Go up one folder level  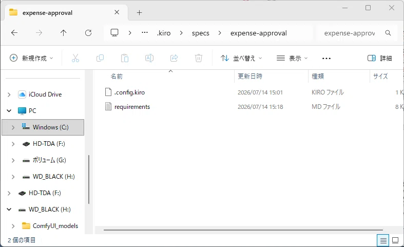pyautogui.click(x=63, y=33)
